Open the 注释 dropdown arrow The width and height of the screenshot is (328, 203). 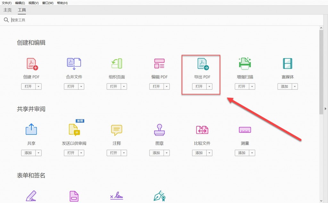pos(124,153)
